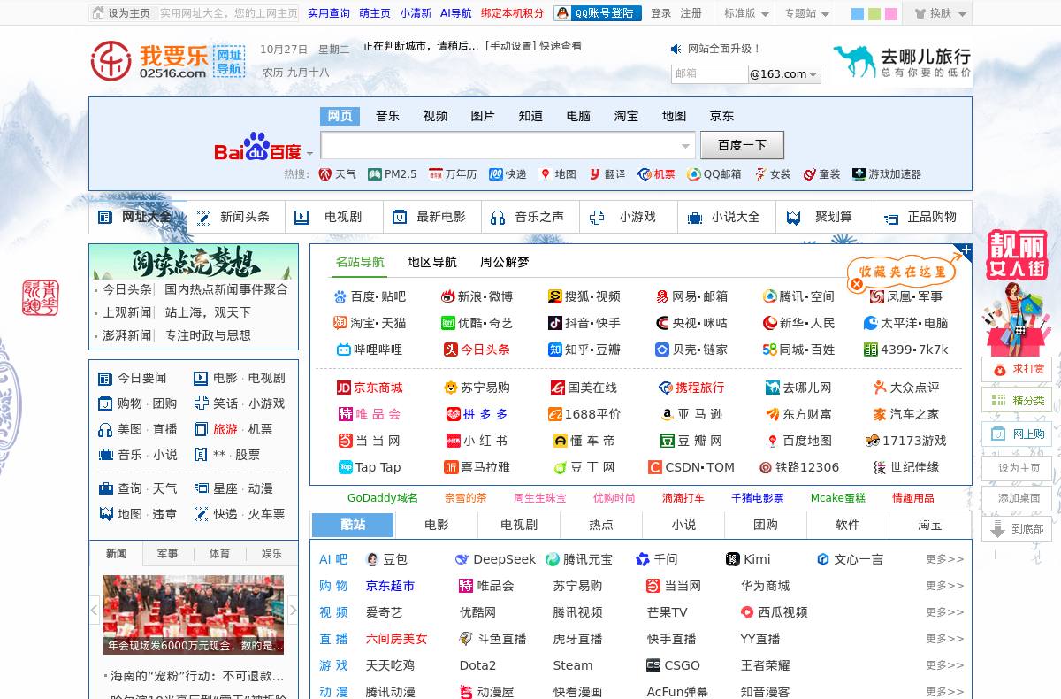Click the 快递 express icon under search box
Viewport: 1061px width, 699px height.
(496, 174)
